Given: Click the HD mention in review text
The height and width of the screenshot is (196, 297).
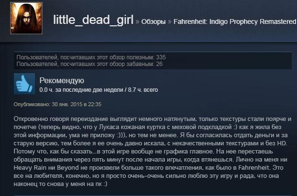Looking at the screenshot, I should pos(282,143).
